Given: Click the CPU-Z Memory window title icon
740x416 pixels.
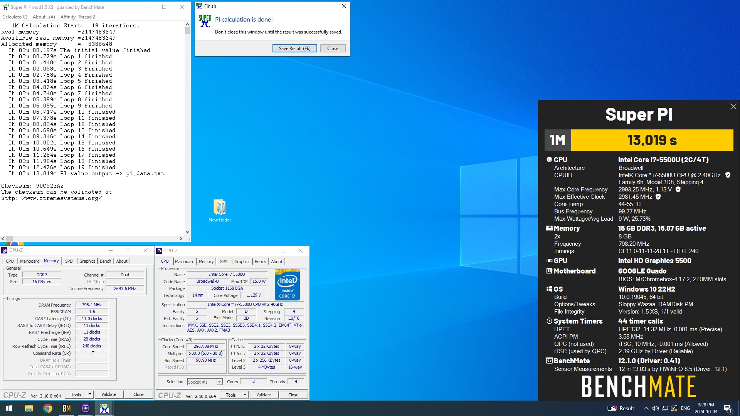Looking at the screenshot, I should click(x=5, y=250).
